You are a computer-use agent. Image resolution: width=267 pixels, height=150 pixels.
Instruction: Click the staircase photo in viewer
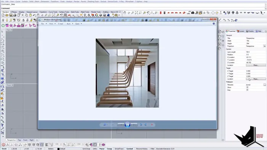[127, 73]
